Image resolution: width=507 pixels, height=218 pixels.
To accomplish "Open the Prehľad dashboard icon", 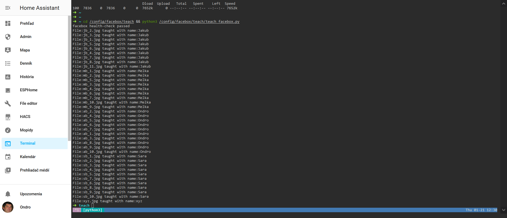I will (x=8, y=23).
